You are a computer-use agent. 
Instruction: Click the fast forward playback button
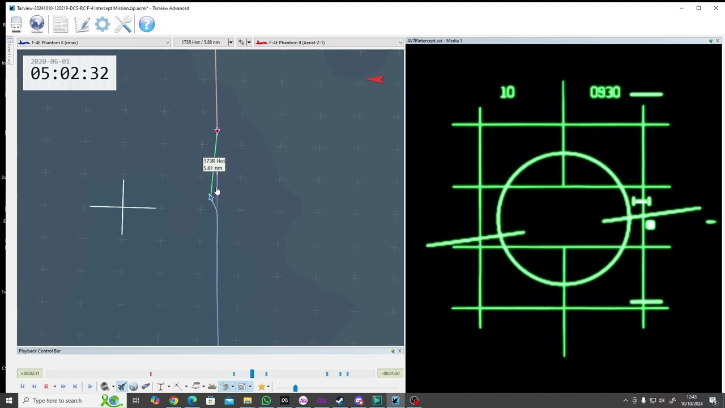tap(63, 386)
